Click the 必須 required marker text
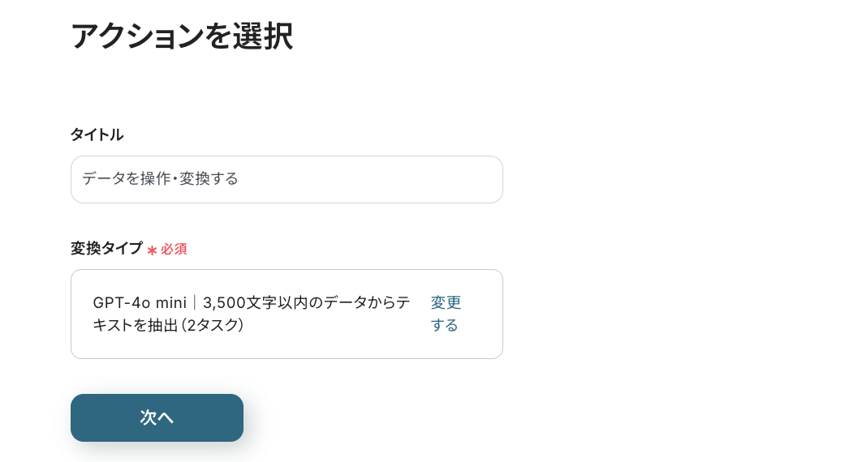 174,249
